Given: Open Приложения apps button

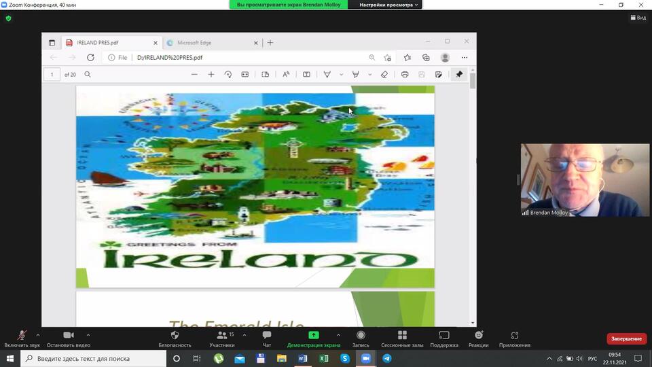Looking at the screenshot, I should [515, 338].
